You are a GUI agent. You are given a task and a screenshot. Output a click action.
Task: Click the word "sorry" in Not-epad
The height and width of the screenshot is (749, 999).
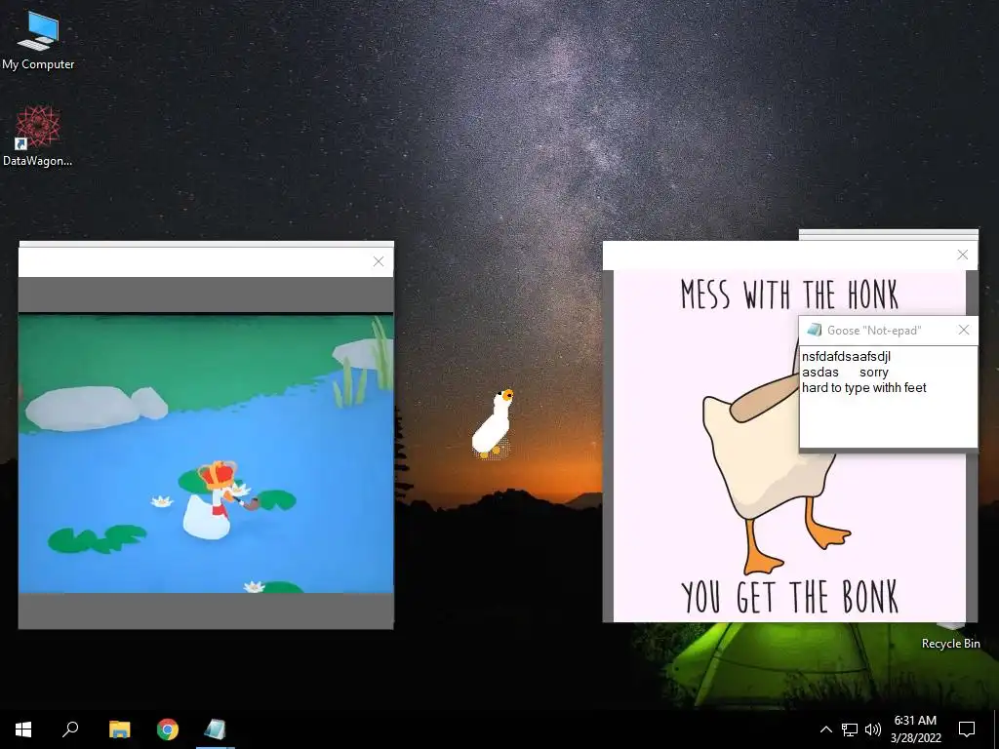(x=873, y=373)
